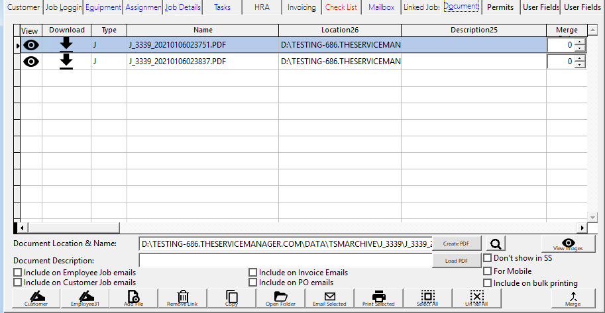The height and width of the screenshot is (313, 605).
Task: Open the red Check List tab
Action: click(x=341, y=7)
